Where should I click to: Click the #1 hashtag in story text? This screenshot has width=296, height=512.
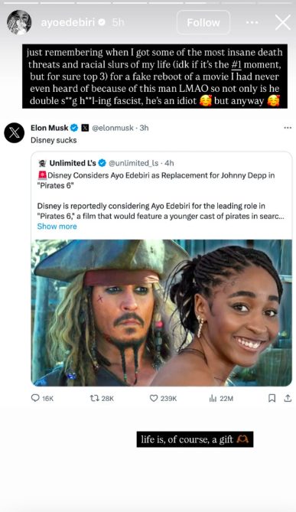[x=236, y=64]
